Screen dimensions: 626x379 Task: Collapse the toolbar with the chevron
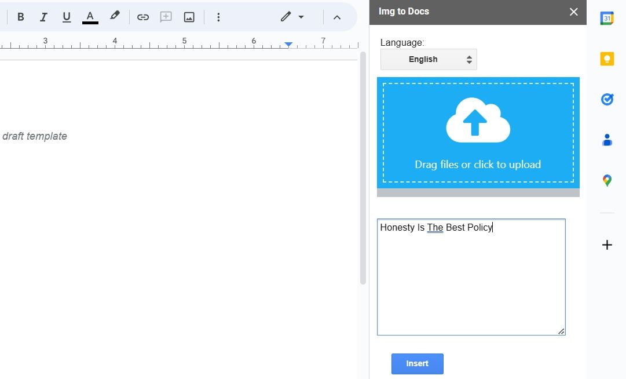click(337, 17)
